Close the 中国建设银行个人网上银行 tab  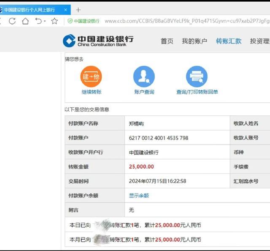coord(65,10)
